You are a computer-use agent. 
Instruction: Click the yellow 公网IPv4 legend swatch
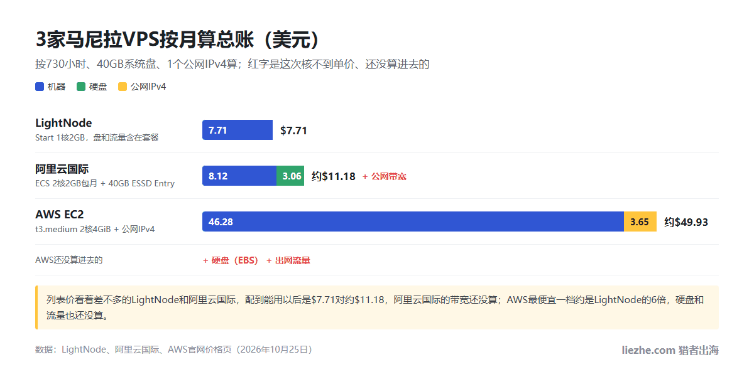[123, 87]
